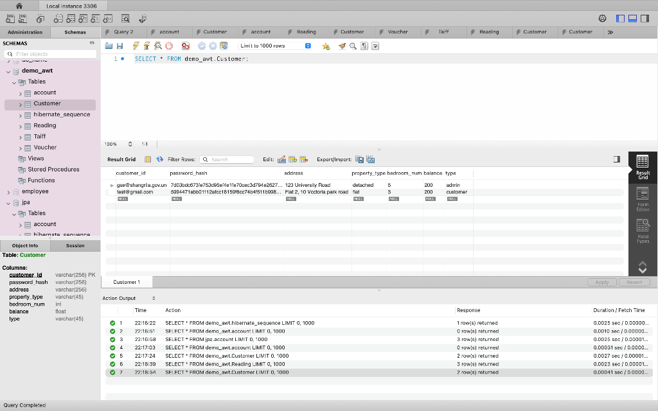Viewport: 658px width, 411px height.
Task: Toggle the left sidebar panel visibility
Action: coord(620,19)
